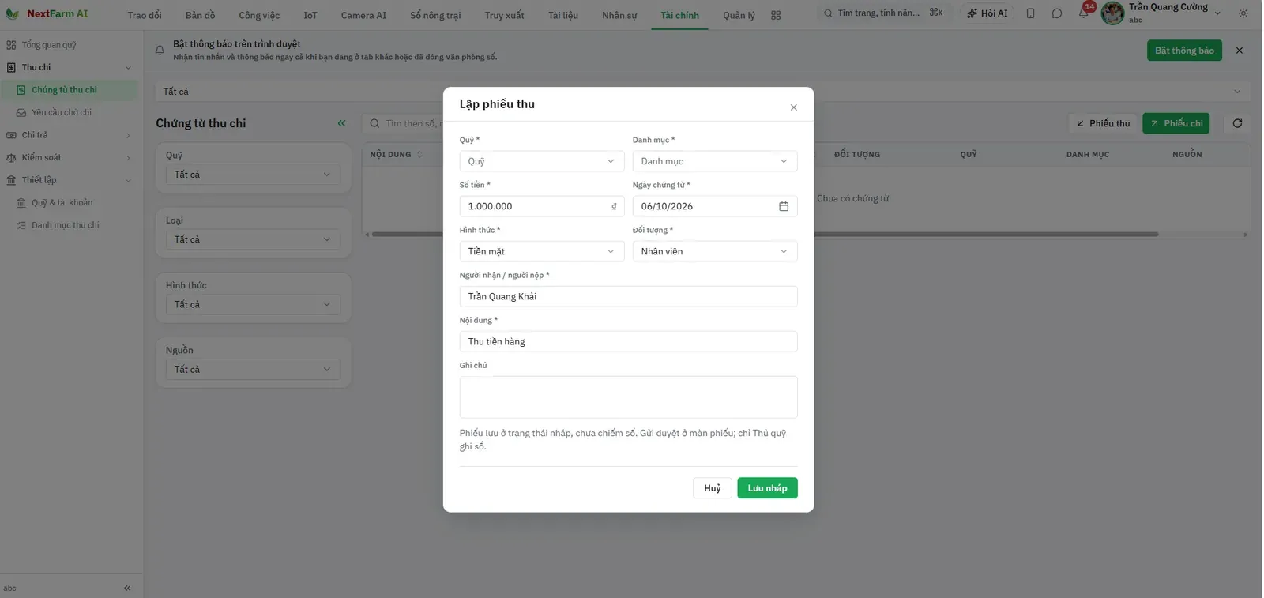Collapse the sidebar with bottom double chevron
The image size is (1264, 598).
tap(127, 588)
